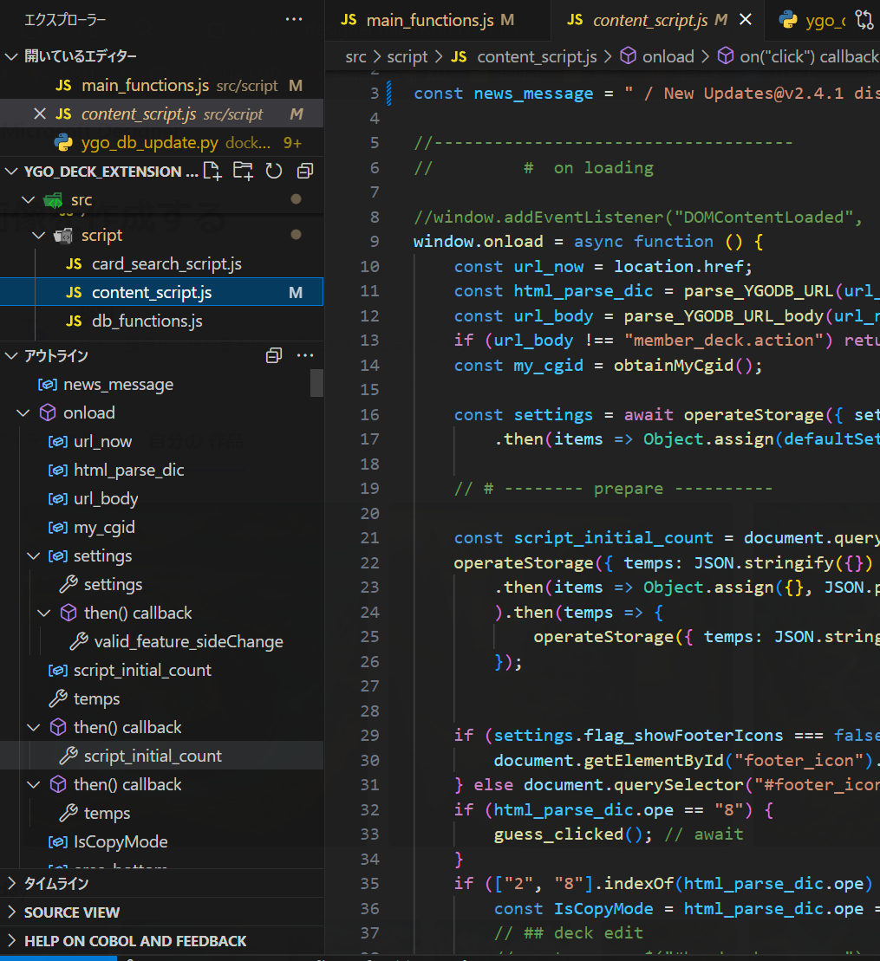Screen dimensions: 880x961
Task: Open card_search_script.js from the file tree
Action: pos(166,264)
